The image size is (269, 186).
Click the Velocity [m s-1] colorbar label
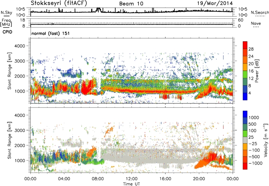(266, 140)
